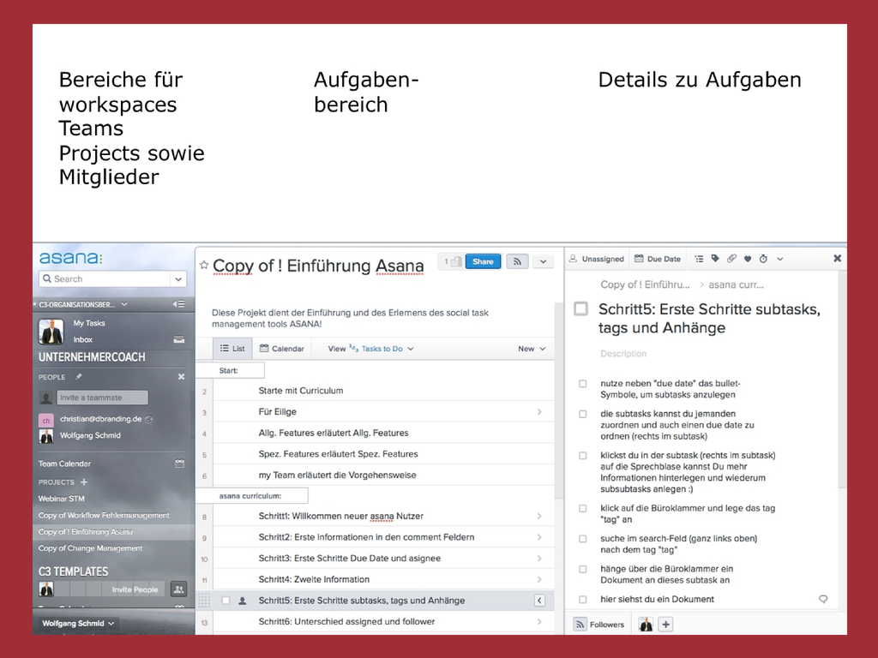
Task: Collapse the sidebar with the arrow-list icon
Action: 178,304
